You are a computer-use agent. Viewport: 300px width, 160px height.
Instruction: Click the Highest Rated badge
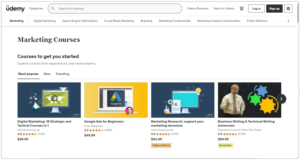pyautogui.click(x=161, y=145)
